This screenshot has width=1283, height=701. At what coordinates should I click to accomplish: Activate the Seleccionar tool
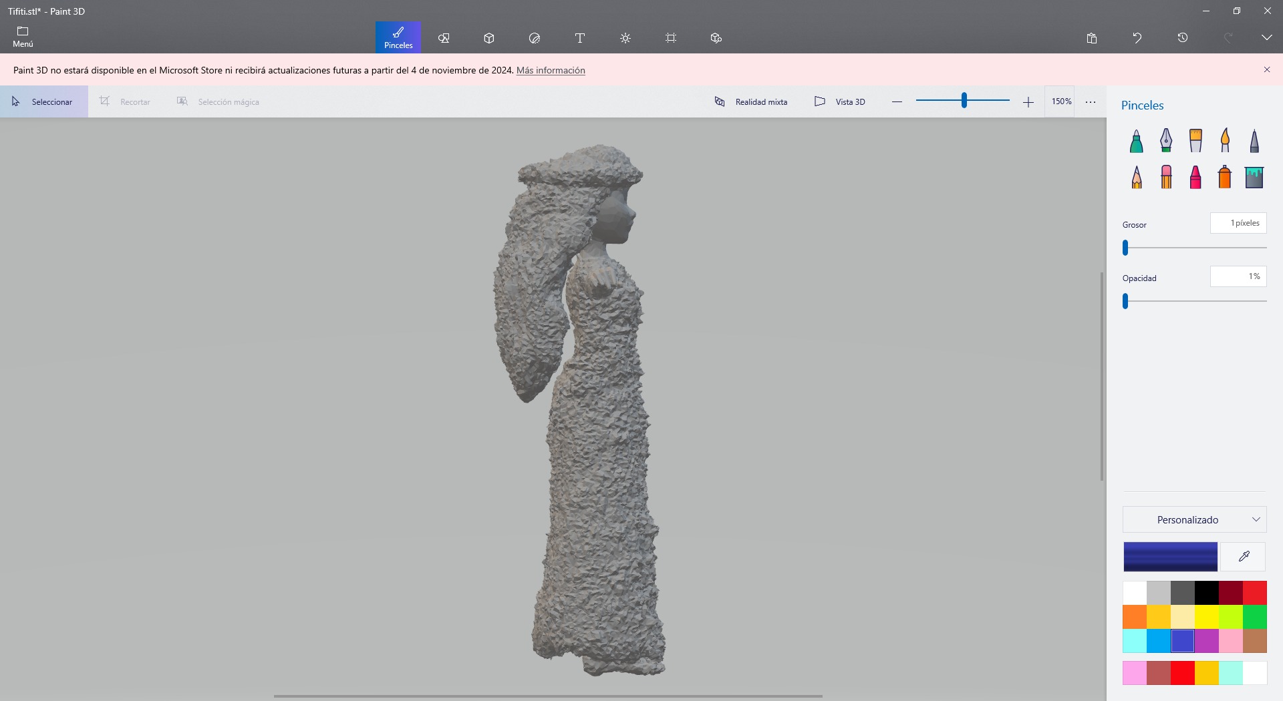44,101
